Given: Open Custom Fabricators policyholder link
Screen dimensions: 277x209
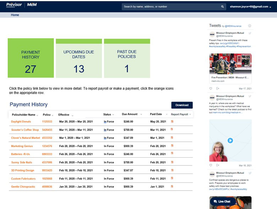Looking at the screenshot, I should coord(23,179).
